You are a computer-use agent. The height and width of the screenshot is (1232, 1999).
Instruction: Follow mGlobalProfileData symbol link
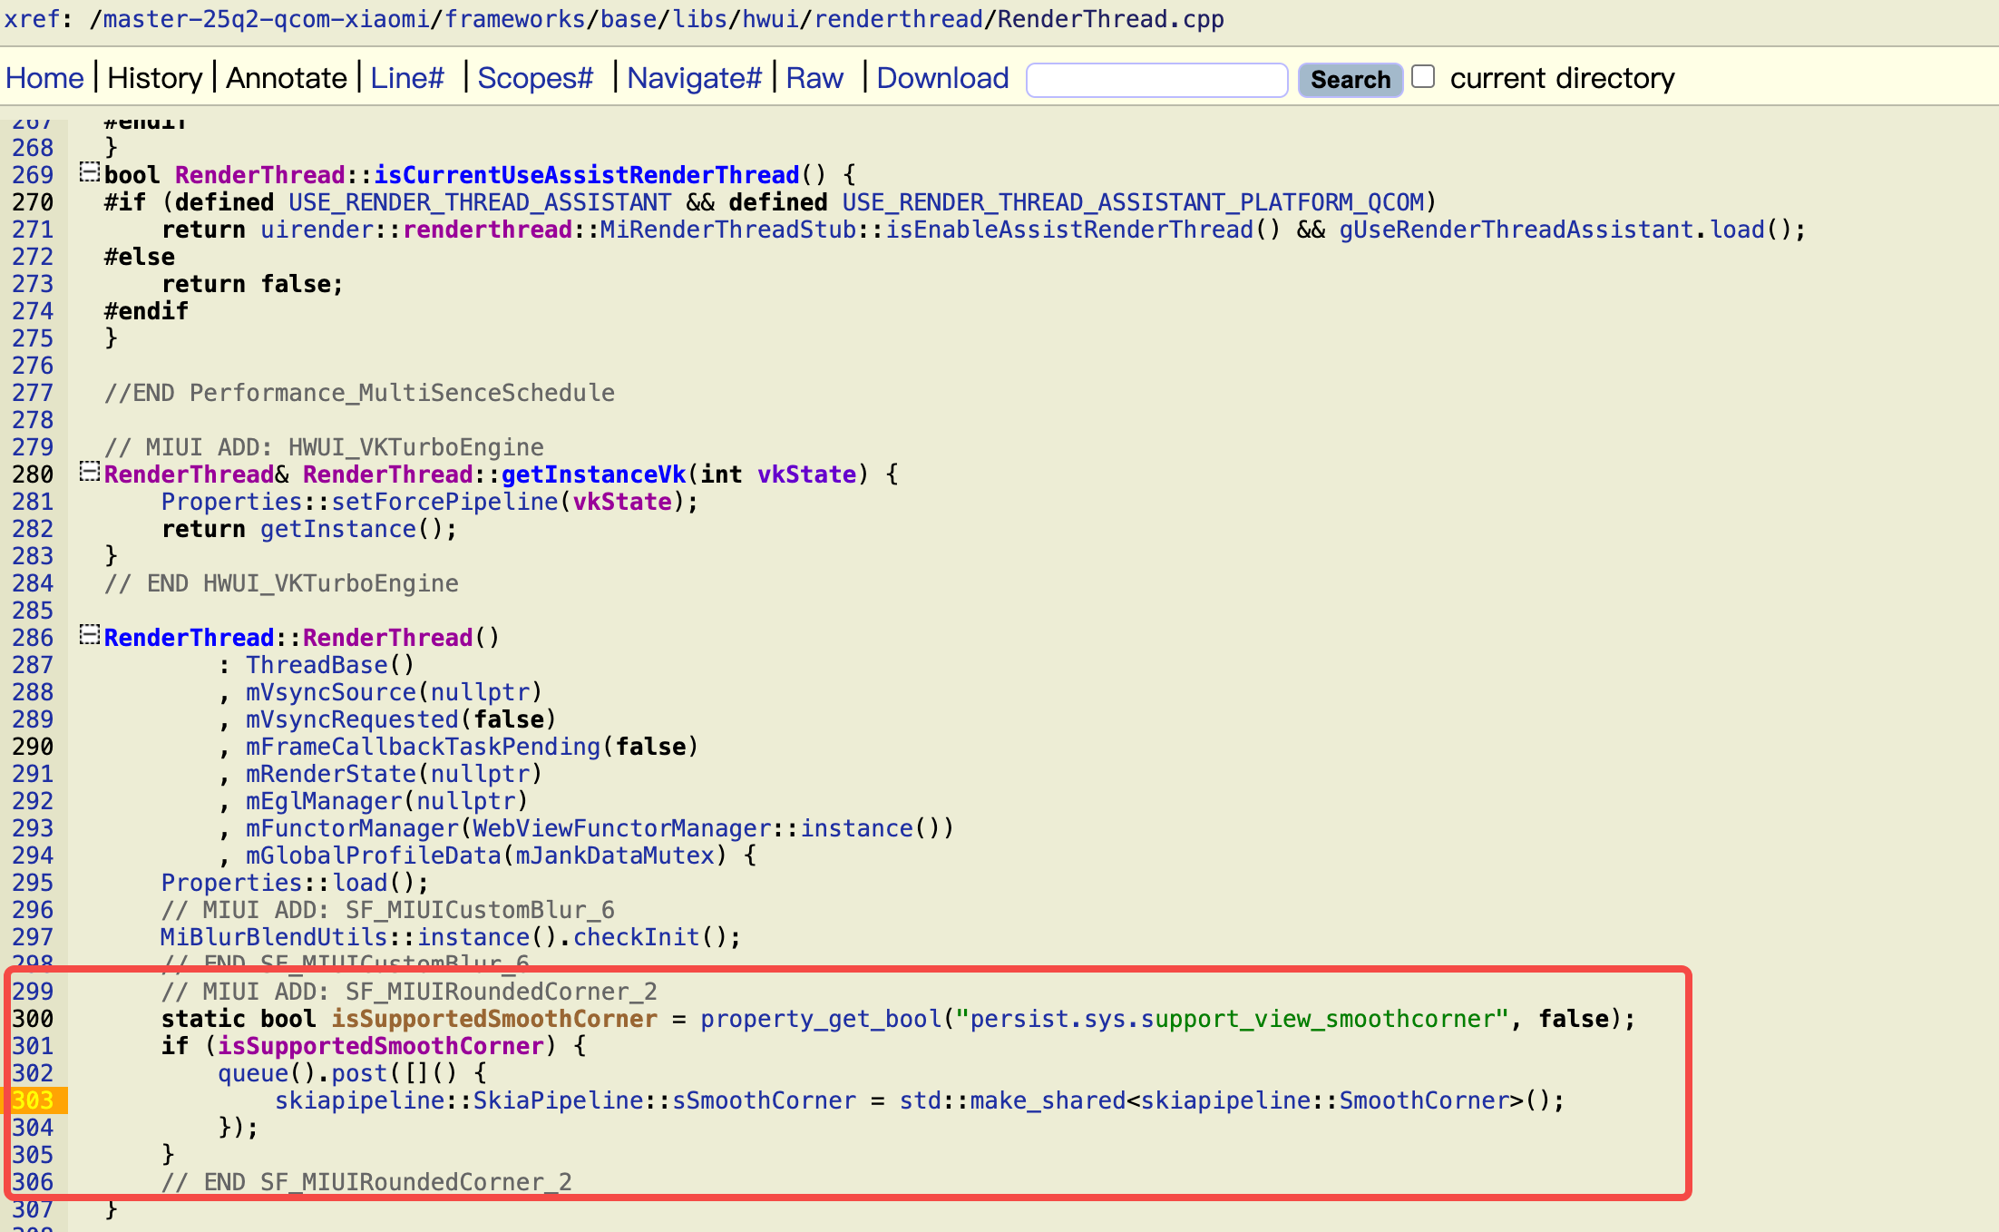(374, 856)
